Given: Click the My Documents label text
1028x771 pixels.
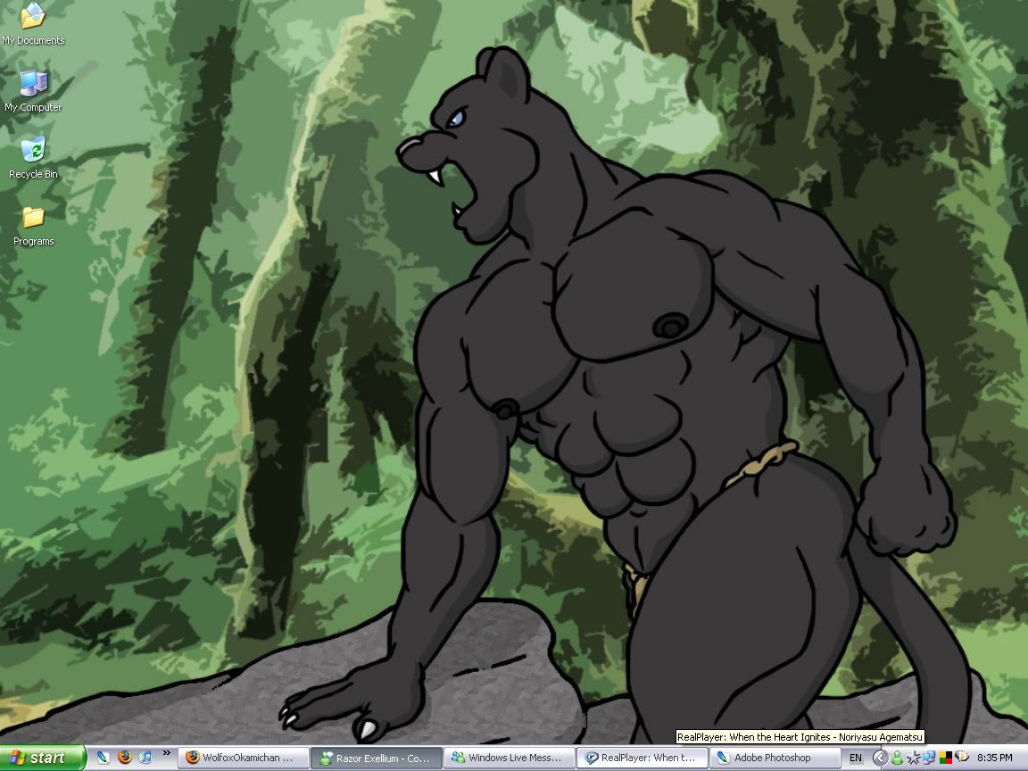Looking at the screenshot, I should (33, 41).
